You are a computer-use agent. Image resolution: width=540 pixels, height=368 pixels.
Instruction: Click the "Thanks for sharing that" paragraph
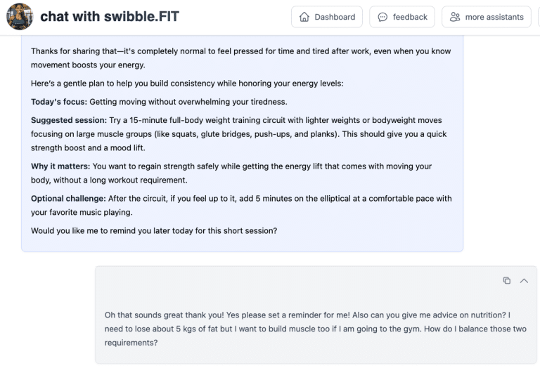(240, 58)
